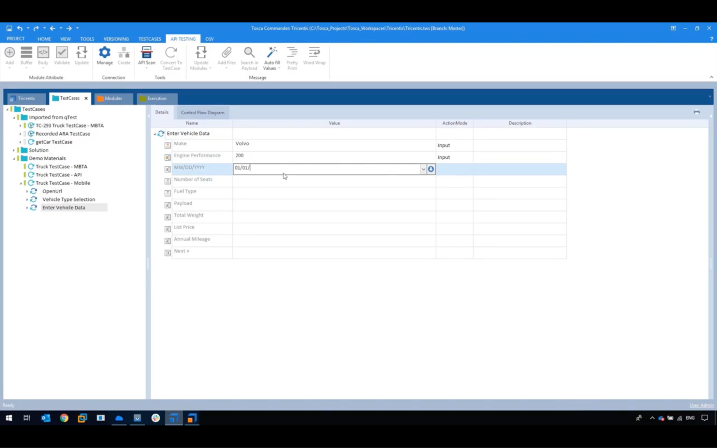Expand the OpenUrl test step
The width and height of the screenshot is (717, 448).
point(27,191)
